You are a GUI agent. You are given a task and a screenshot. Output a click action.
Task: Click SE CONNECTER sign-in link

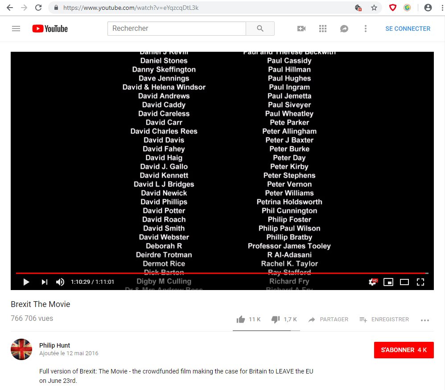point(408,29)
